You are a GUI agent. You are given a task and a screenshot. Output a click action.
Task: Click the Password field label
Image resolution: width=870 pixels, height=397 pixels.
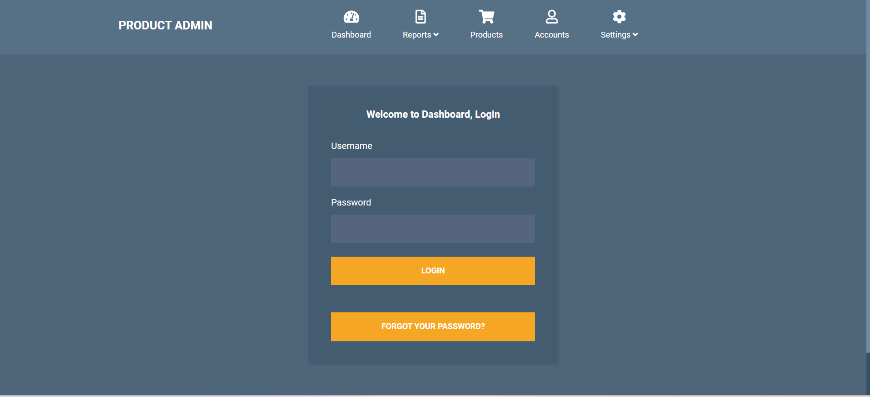351,202
